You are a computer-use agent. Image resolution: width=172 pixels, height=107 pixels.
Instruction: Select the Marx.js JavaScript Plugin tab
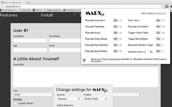13,2
